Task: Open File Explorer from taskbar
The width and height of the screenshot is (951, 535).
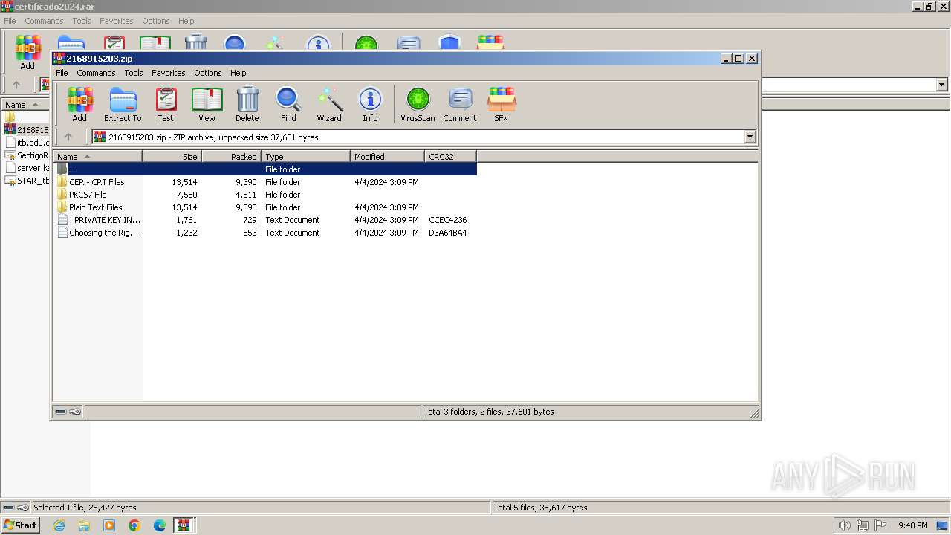Action: pos(84,525)
